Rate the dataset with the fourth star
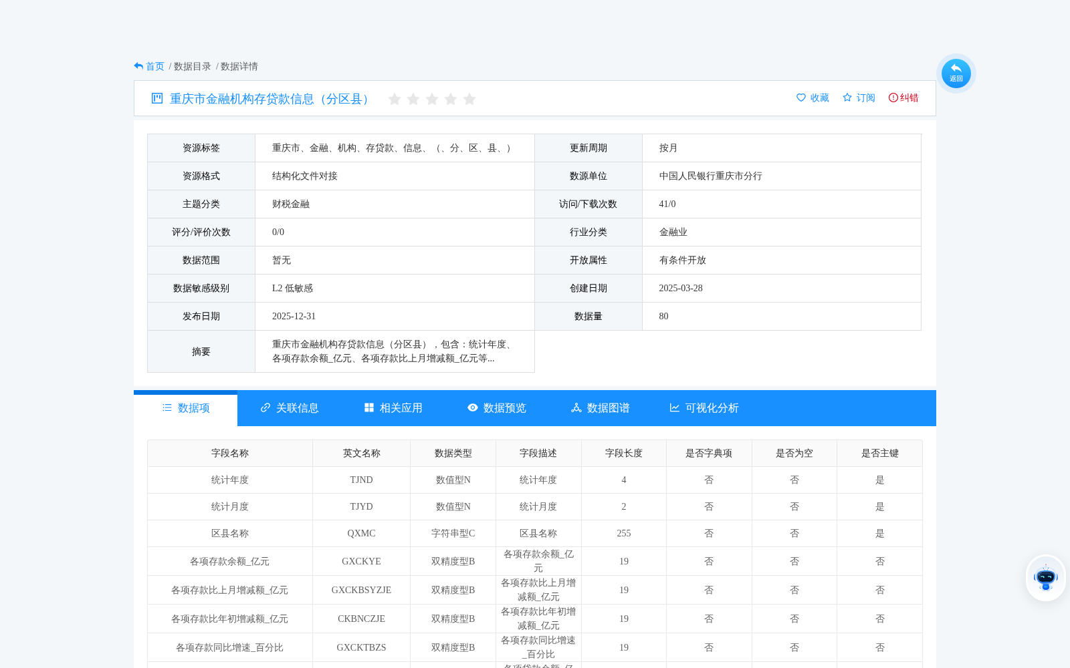This screenshot has width=1070, height=668. (x=451, y=99)
